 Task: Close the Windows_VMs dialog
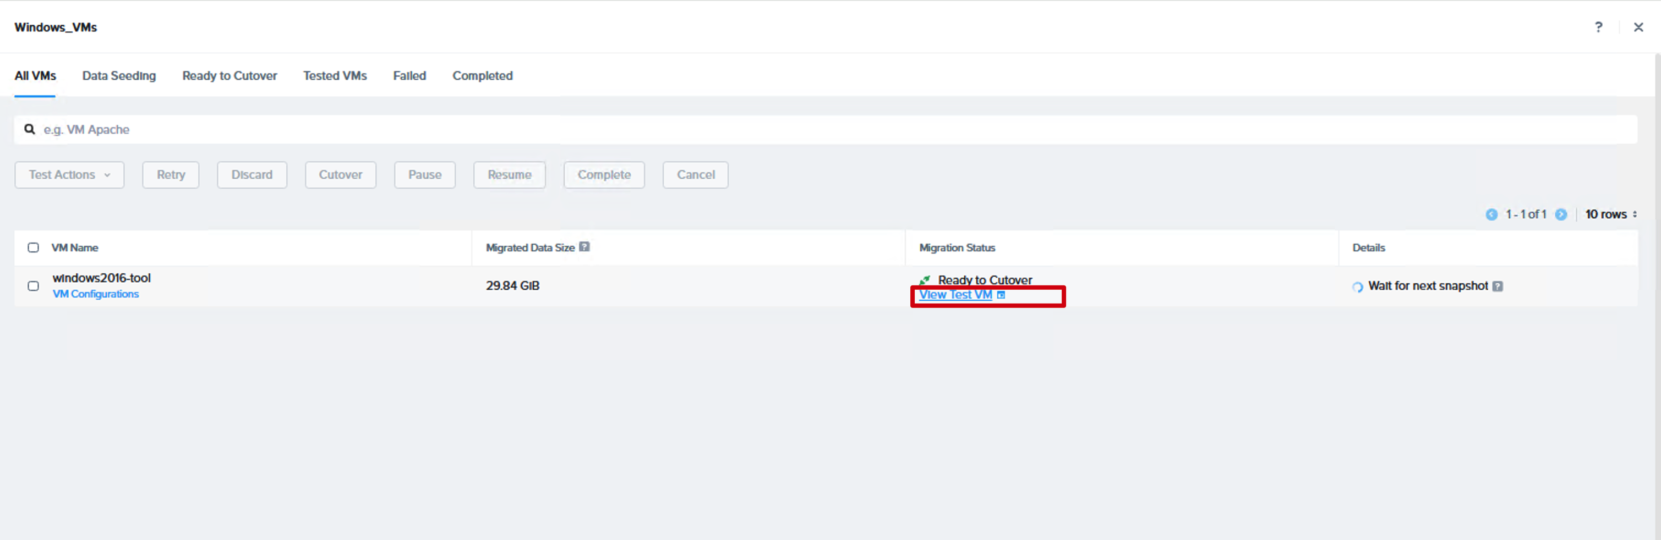pos(1638,27)
